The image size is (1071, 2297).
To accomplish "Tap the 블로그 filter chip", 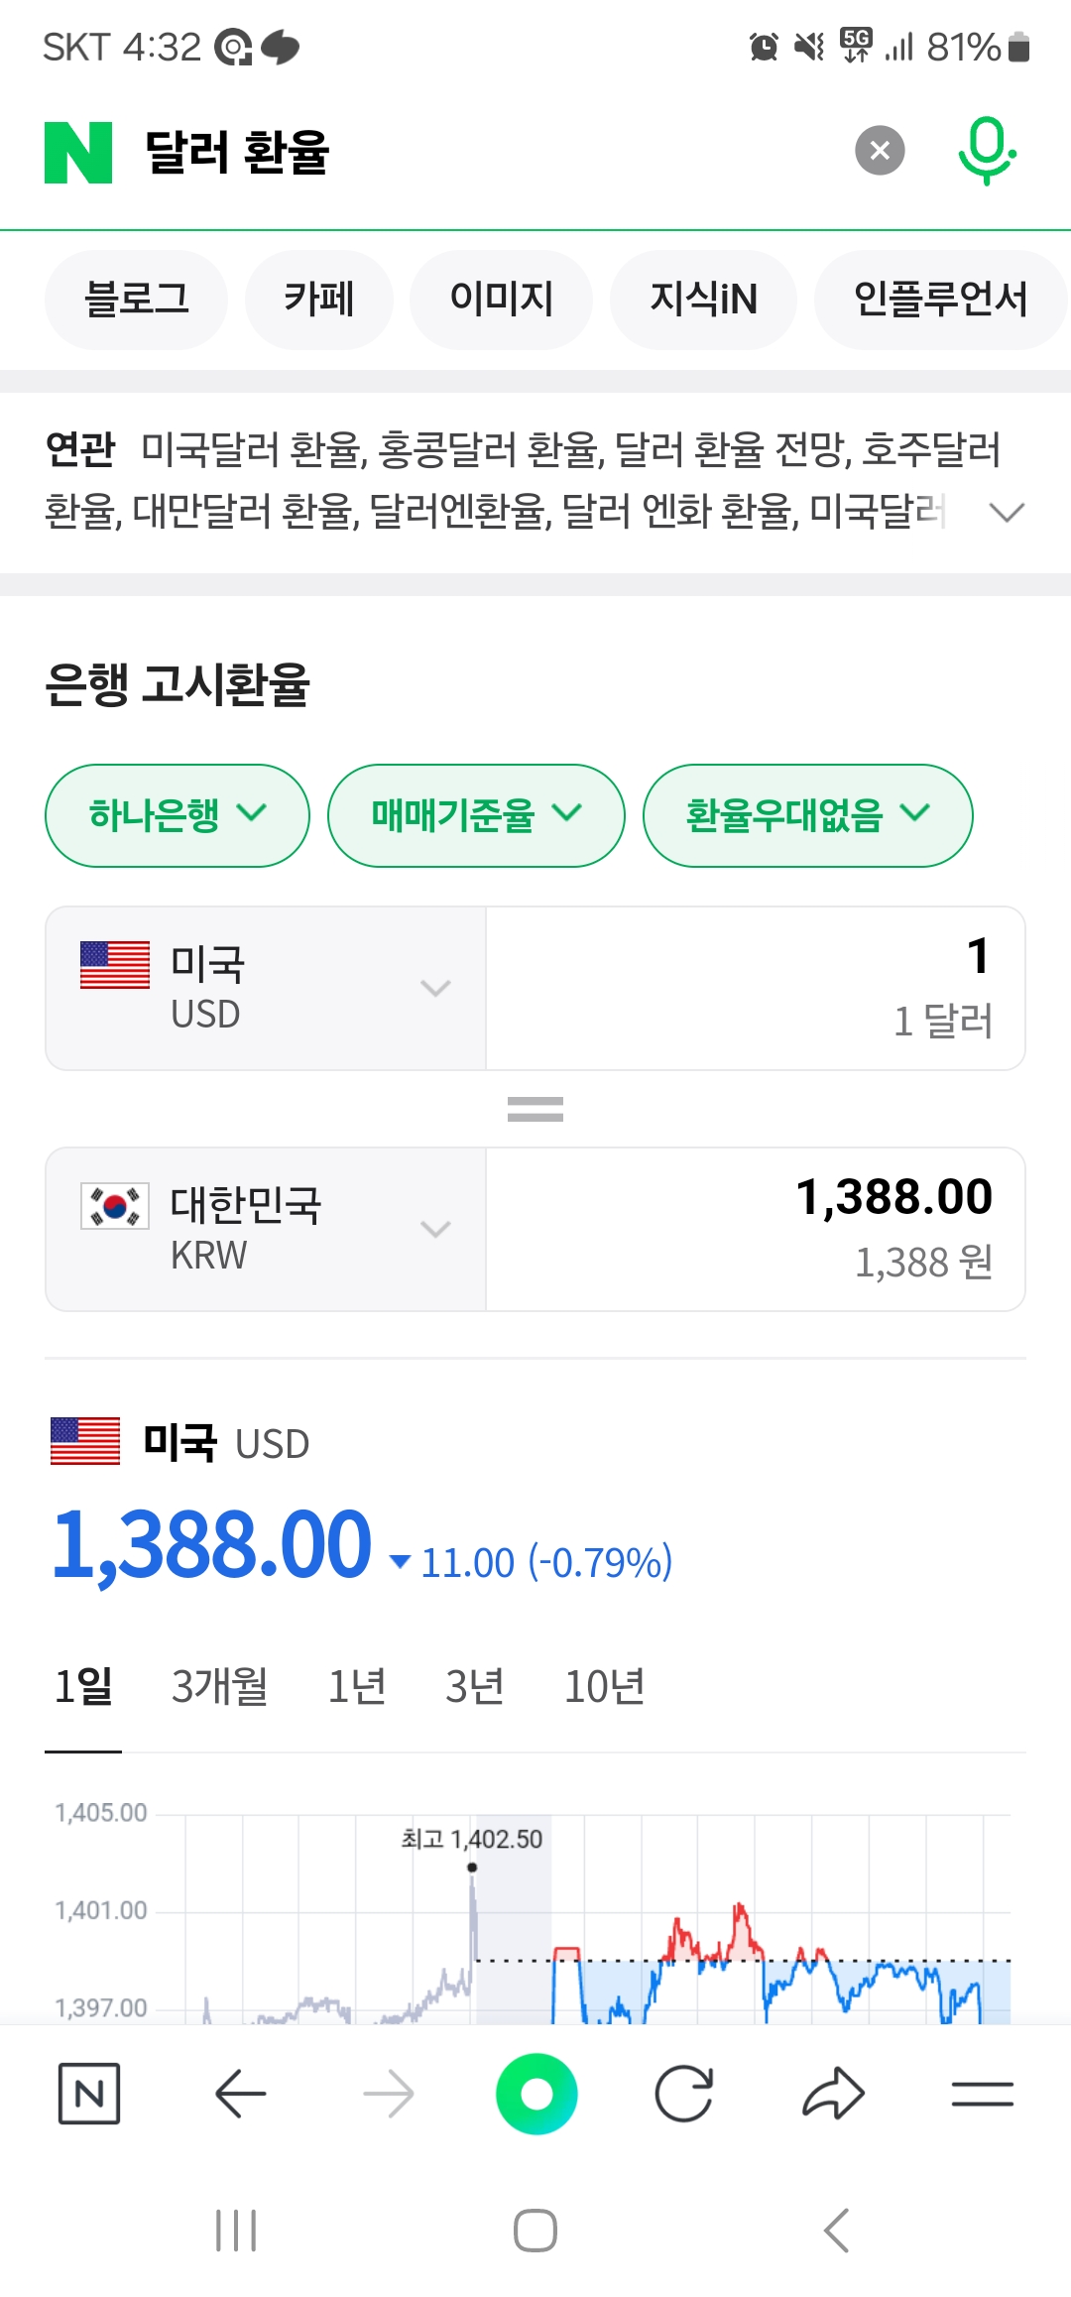I will (136, 300).
